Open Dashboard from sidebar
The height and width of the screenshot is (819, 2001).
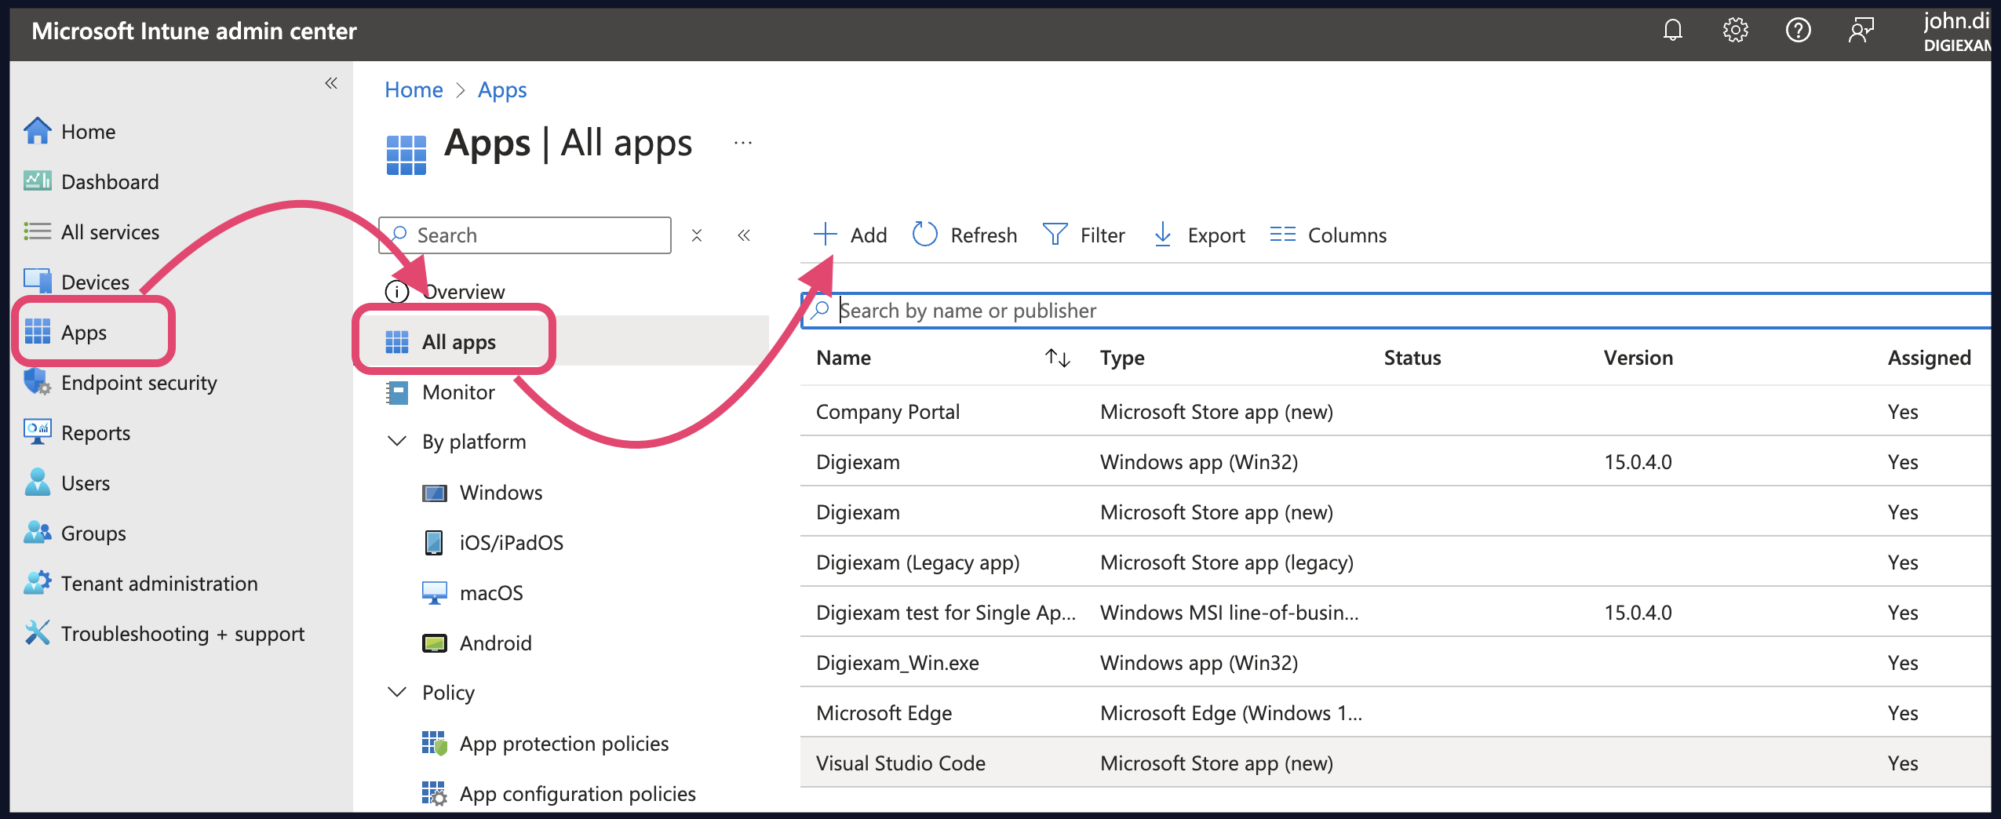tap(110, 182)
